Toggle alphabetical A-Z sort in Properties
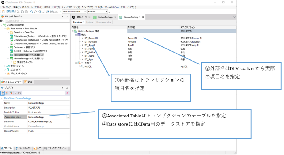Viewport: 284px width, 155px height. [x=7, y=93]
